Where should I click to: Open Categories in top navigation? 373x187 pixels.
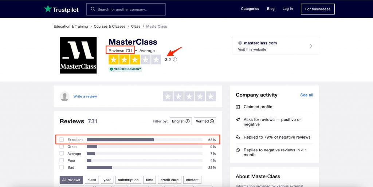[x=250, y=9]
